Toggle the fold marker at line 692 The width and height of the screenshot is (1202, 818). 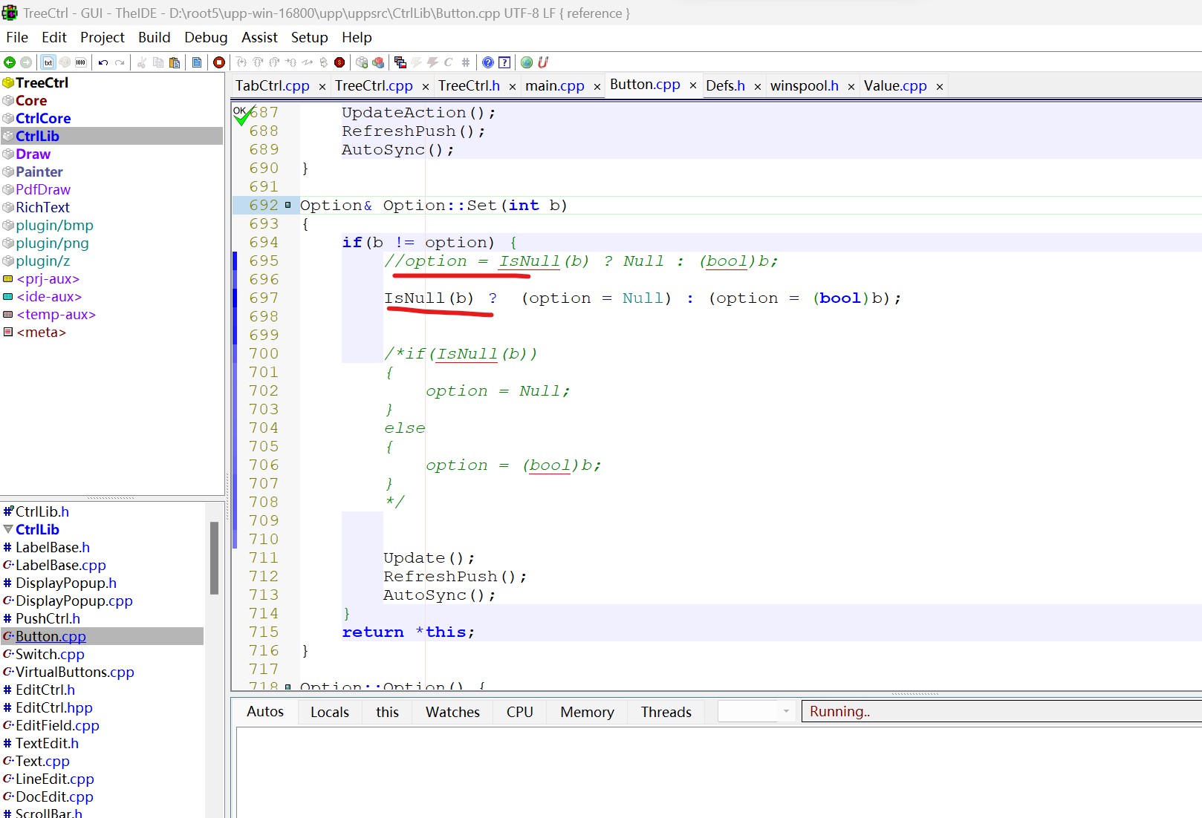pyautogui.click(x=288, y=206)
